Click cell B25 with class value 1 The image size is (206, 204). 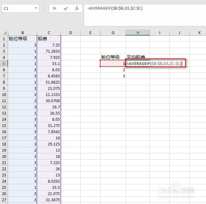click(22, 187)
